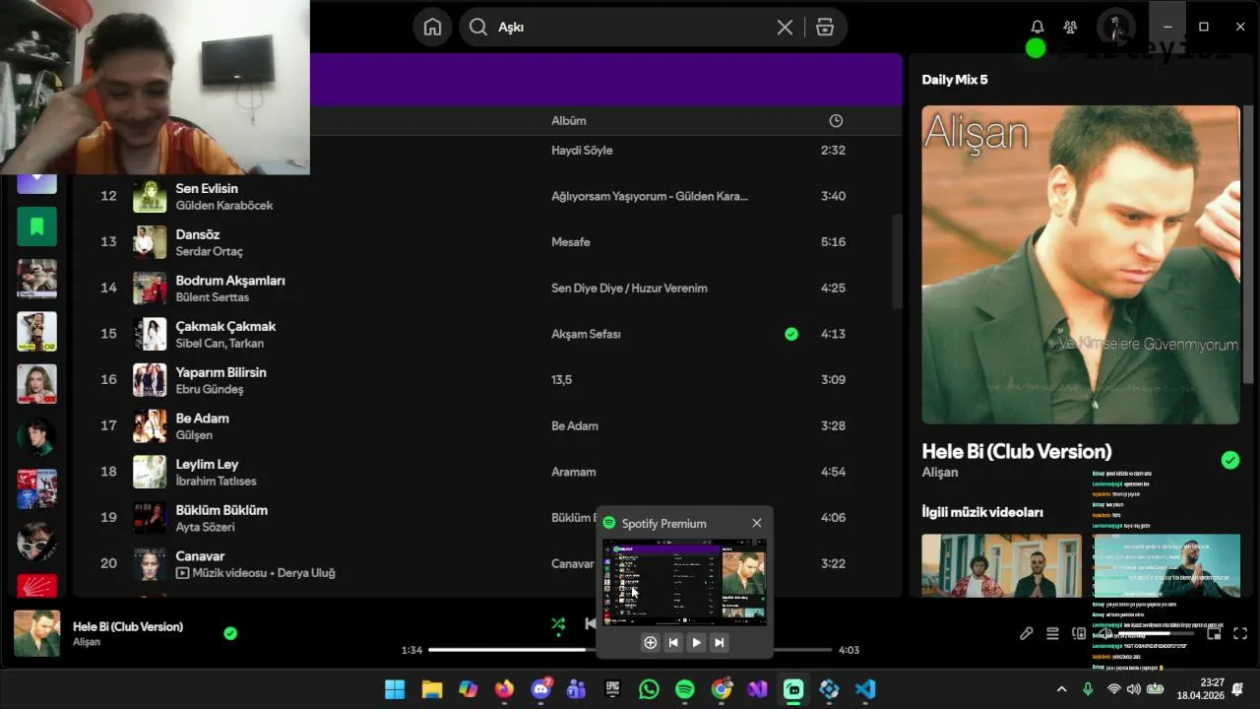Screen dimensions: 1260x709
Task: Open the Connect to a device icon
Action: [x=1079, y=633]
